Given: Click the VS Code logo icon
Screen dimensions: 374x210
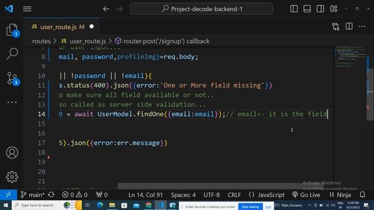Looking at the screenshot, I should point(9,9).
